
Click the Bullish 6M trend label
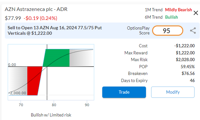tap(171, 17)
